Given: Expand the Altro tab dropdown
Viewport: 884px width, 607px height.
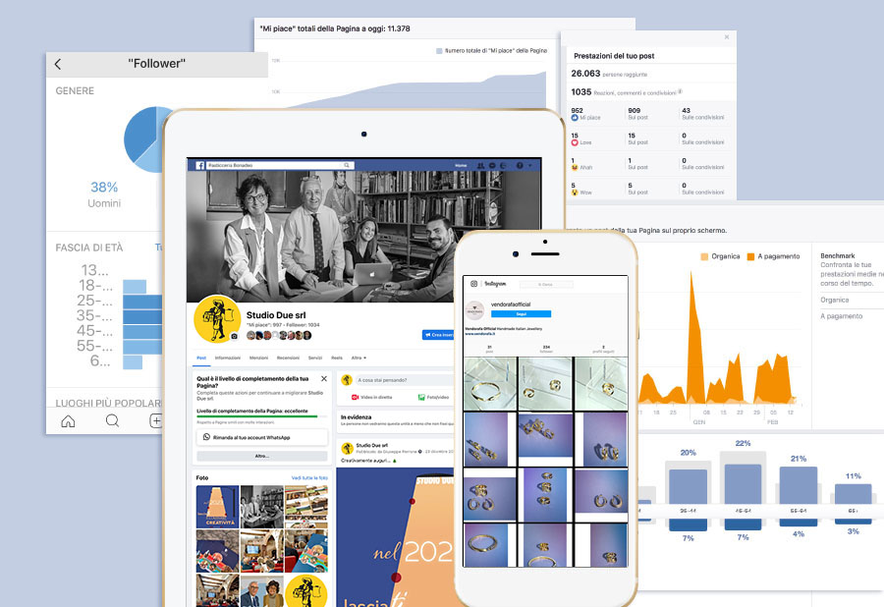Looking at the screenshot, I should click(x=359, y=358).
